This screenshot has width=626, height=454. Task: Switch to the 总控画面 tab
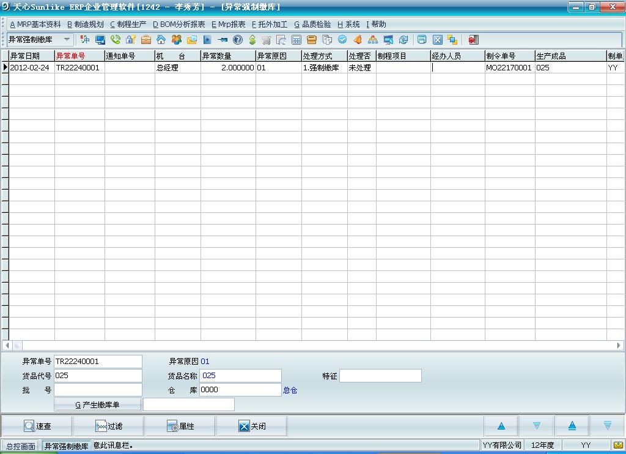(21, 446)
